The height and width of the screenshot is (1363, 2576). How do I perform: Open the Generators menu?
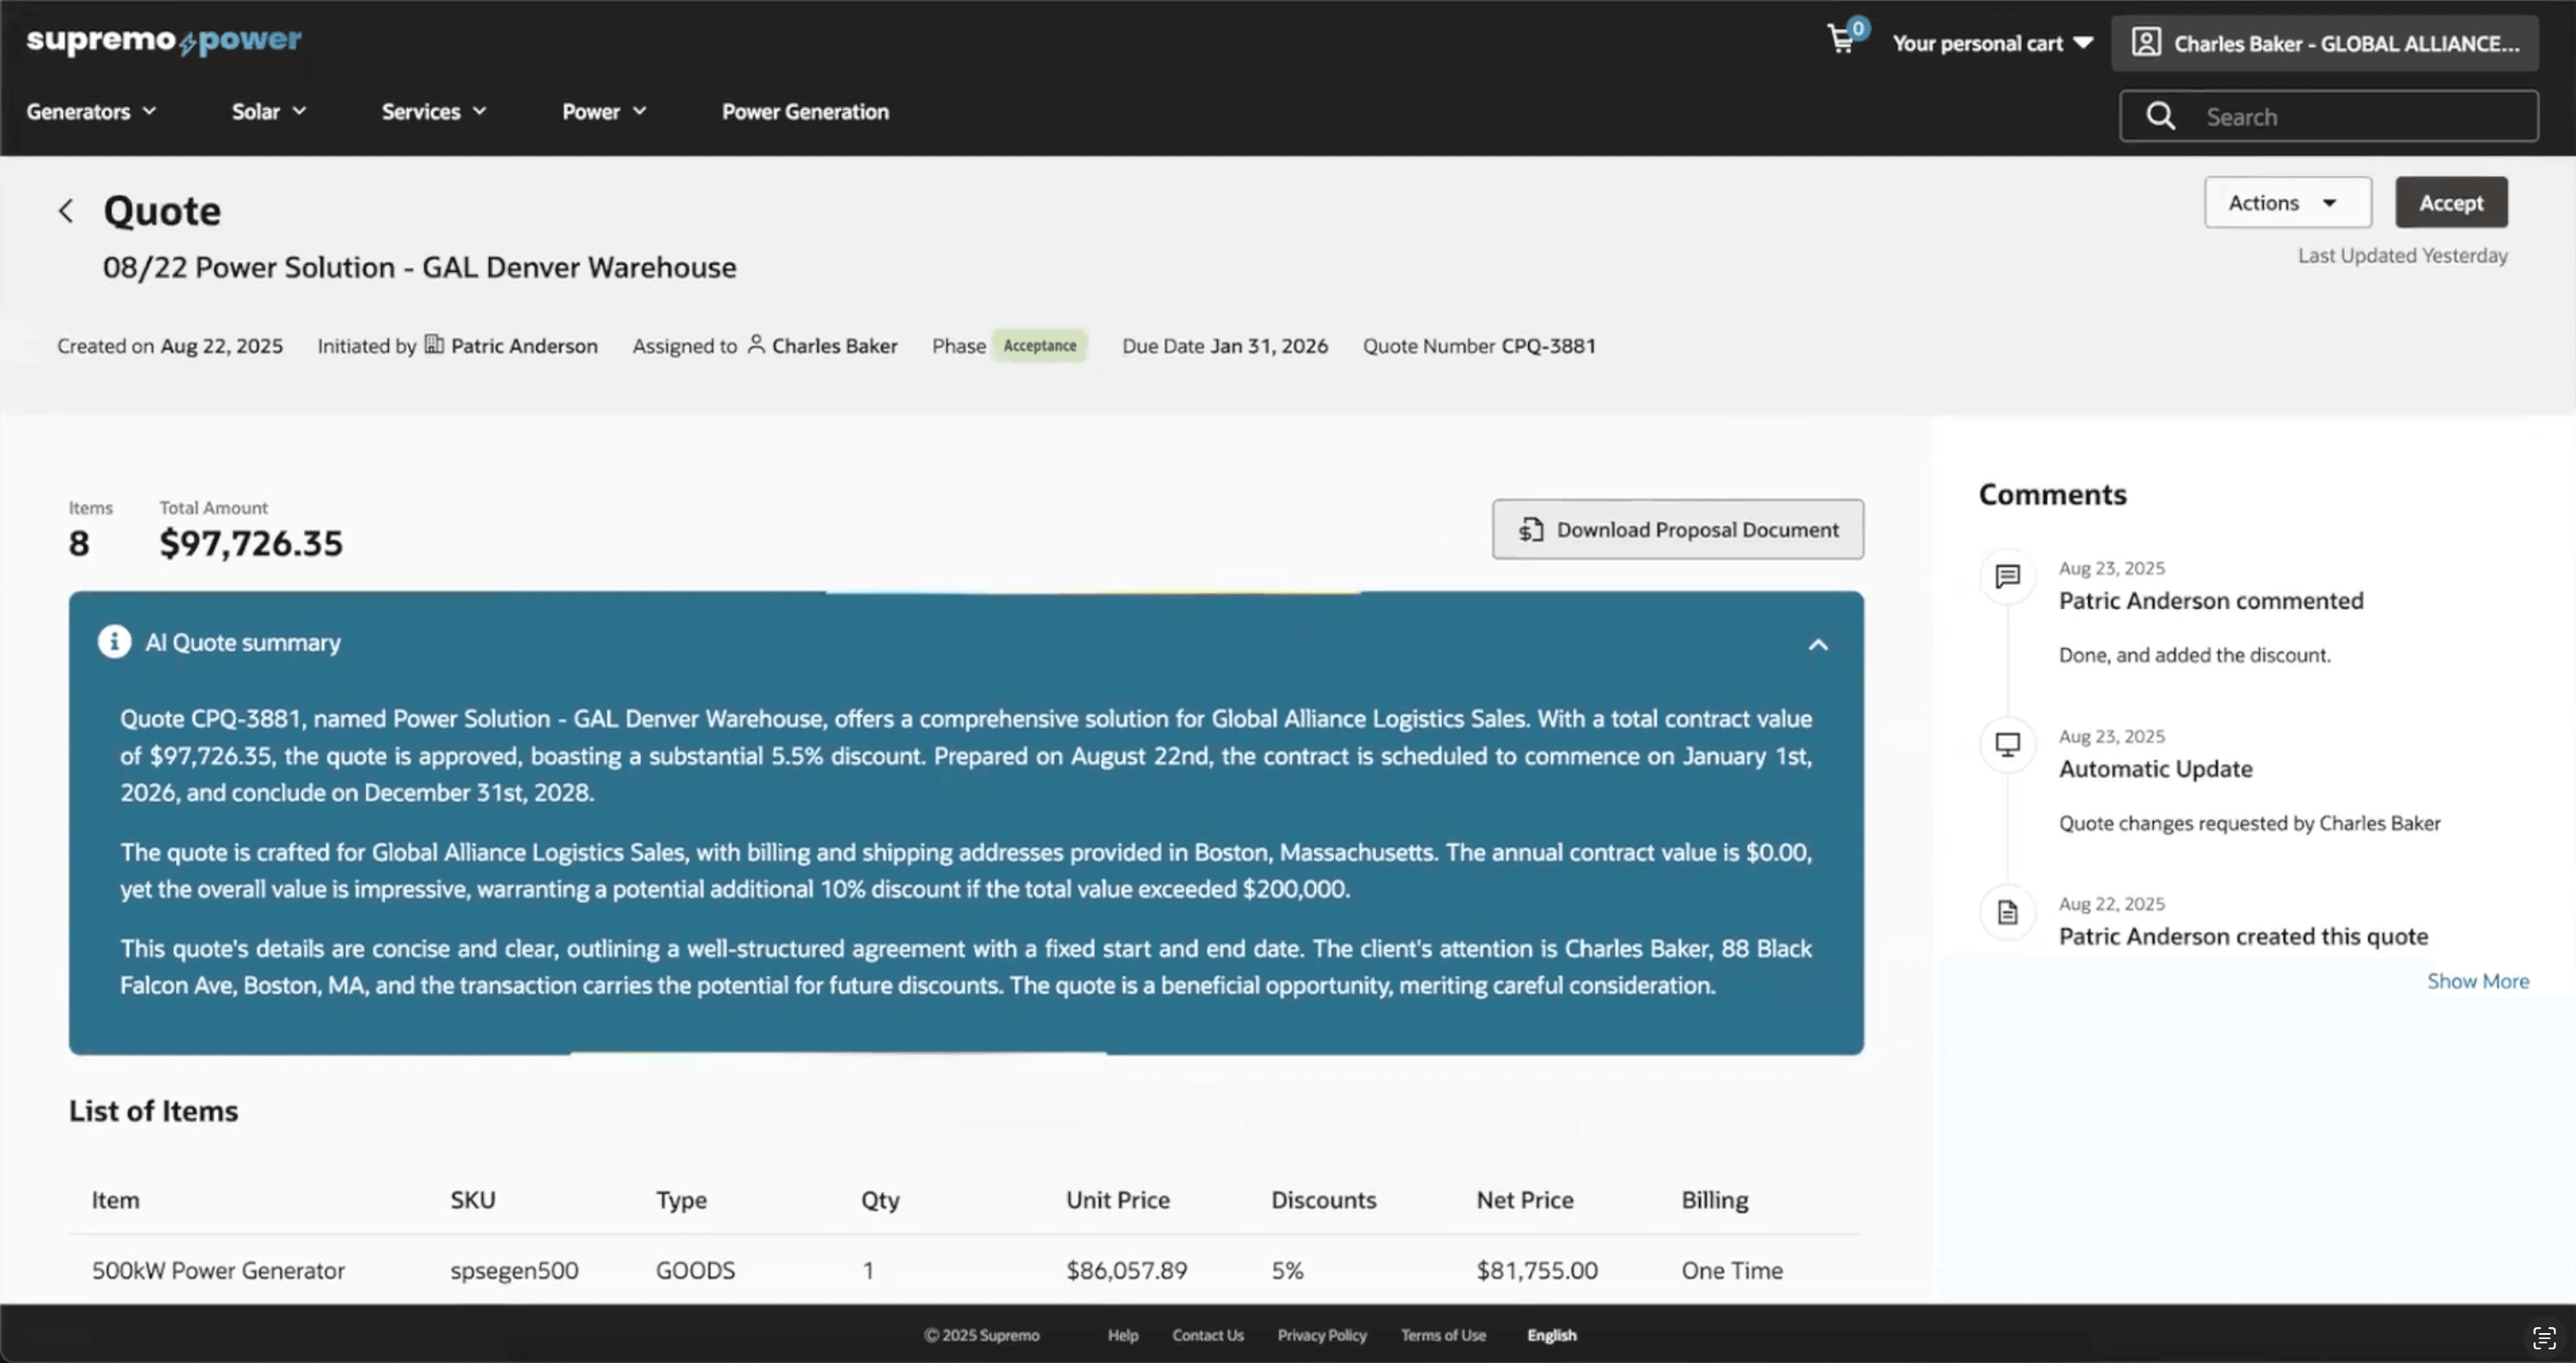pos(91,112)
